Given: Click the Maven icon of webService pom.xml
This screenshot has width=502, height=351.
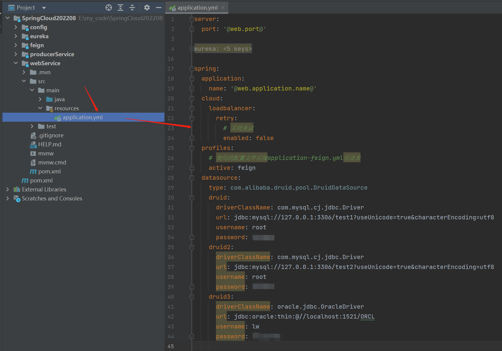Looking at the screenshot, I should [33, 172].
